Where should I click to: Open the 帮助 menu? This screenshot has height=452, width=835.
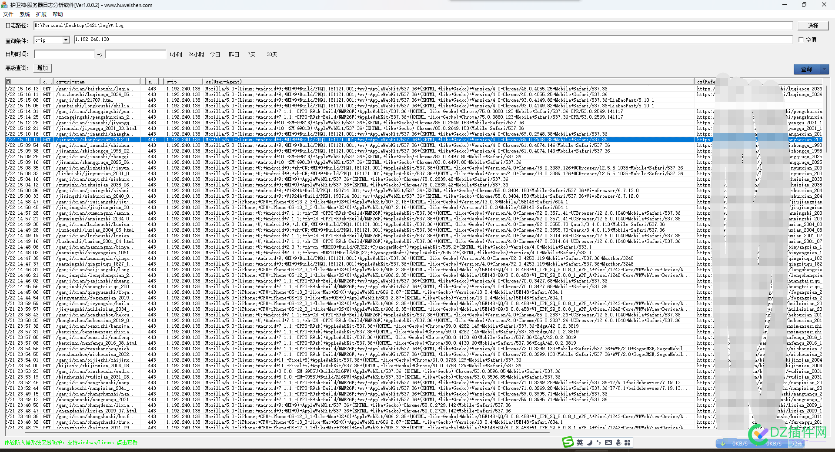[58, 14]
